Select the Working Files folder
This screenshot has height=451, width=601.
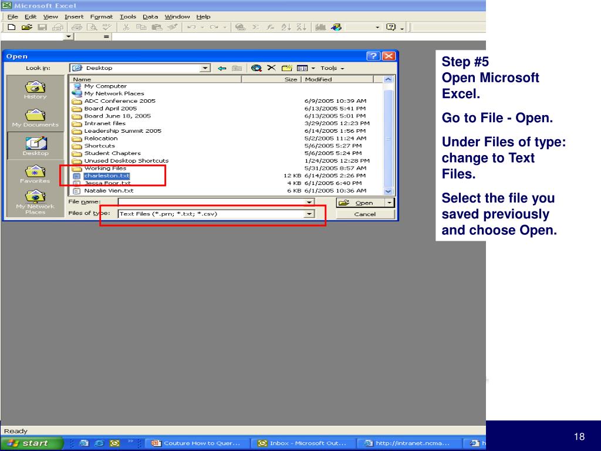click(105, 168)
